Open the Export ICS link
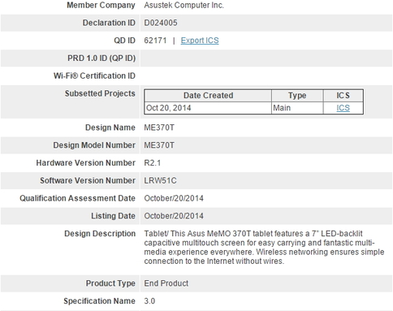This screenshot has height=311, width=393. [x=200, y=41]
